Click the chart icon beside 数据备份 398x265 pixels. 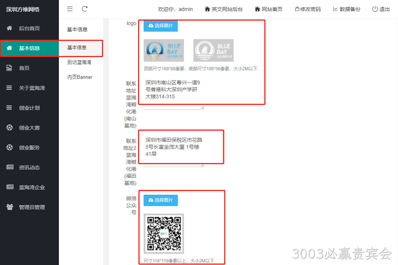335,9
